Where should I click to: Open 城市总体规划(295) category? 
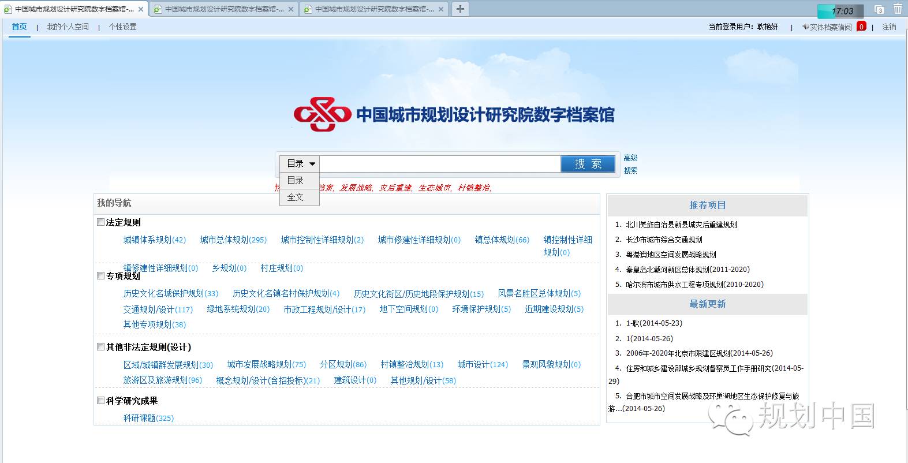click(x=233, y=240)
